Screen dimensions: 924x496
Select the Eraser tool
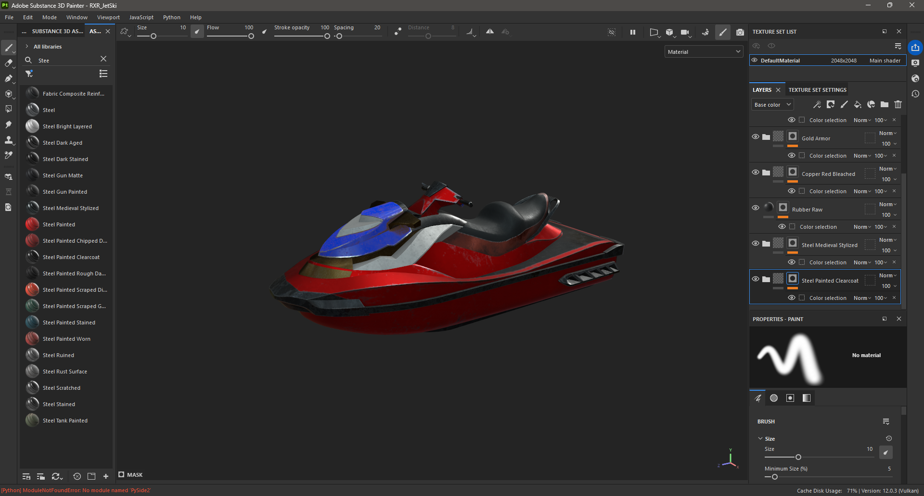click(x=8, y=63)
